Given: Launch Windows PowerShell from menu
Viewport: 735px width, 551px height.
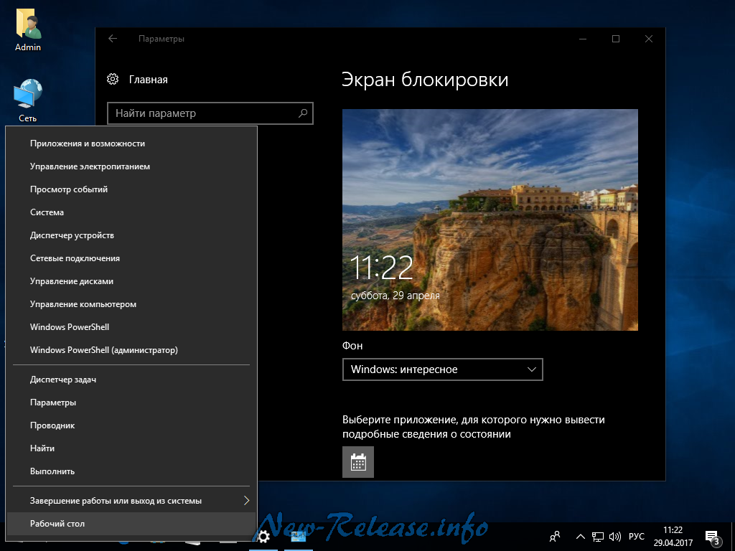Looking at the screenshot, I should pos(131,327).
